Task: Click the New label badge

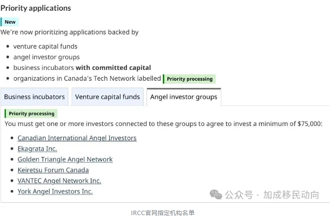Action: [10, 22]
